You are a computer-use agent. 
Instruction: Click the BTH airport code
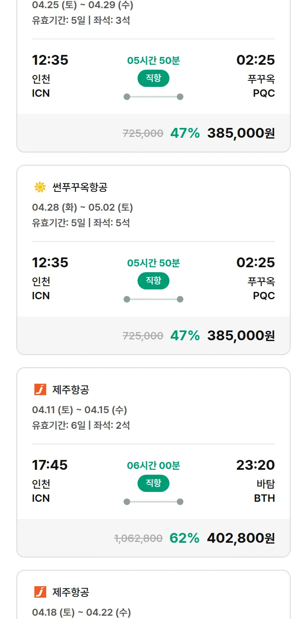(x=264, y=498)
